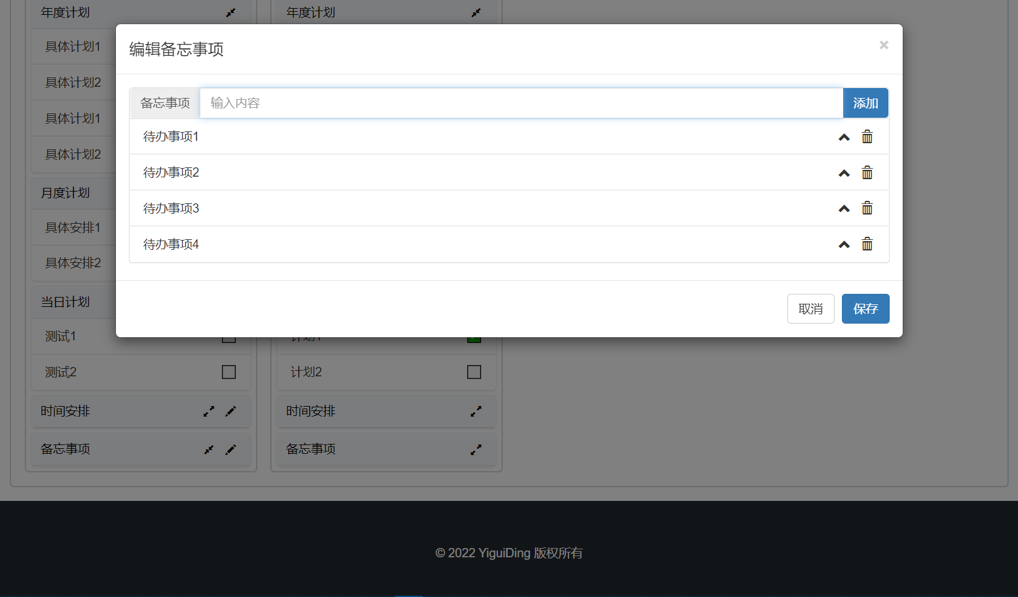Delete 待办事项1 with its trash icon
This screenshot has height=597, width=1018.
867,137
